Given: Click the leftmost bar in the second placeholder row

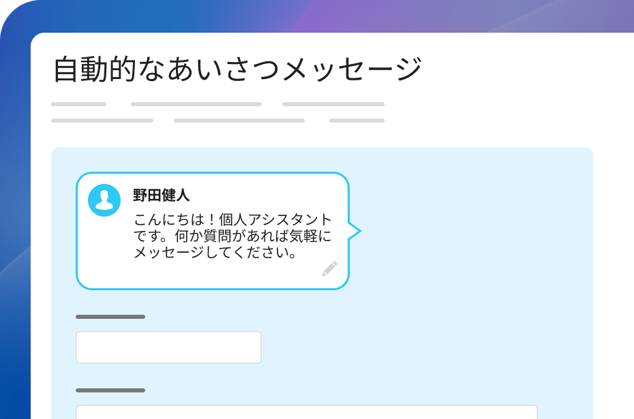Looking at the screenshot, I should [x=102, y=121].
